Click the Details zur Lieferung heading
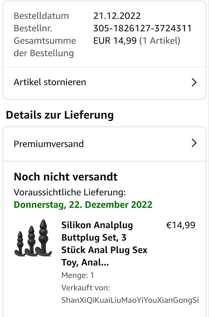 point(60,115)
